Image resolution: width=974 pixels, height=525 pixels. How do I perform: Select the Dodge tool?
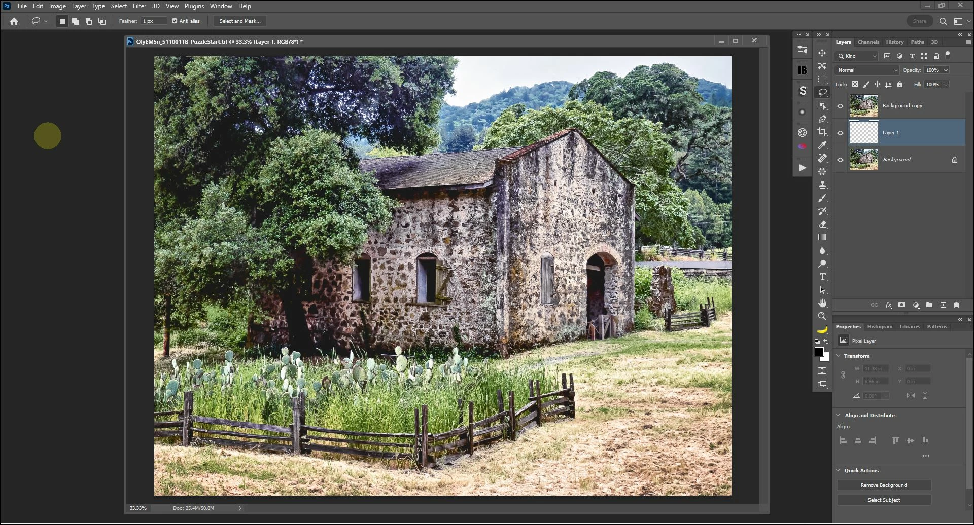822,264
